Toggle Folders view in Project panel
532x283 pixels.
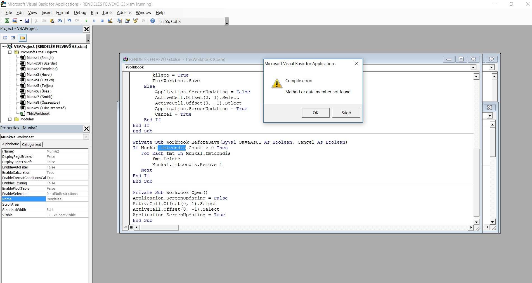(23, 38)
